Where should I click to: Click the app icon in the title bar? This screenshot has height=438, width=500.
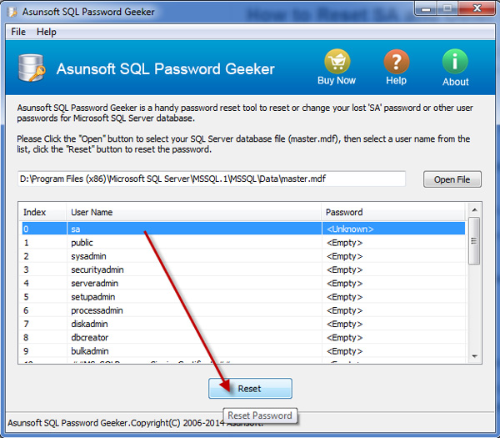[x=12, y=13]
